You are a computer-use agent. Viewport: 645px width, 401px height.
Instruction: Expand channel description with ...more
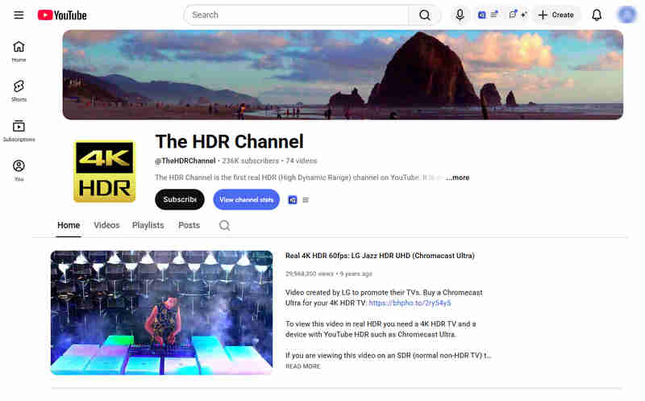[458, 178]
